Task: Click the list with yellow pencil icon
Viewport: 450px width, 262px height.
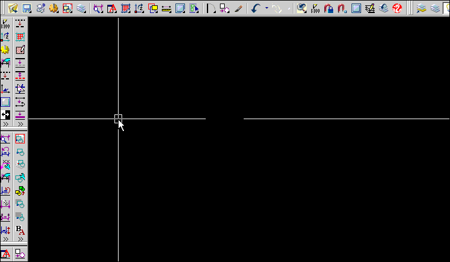Action: 370,9
